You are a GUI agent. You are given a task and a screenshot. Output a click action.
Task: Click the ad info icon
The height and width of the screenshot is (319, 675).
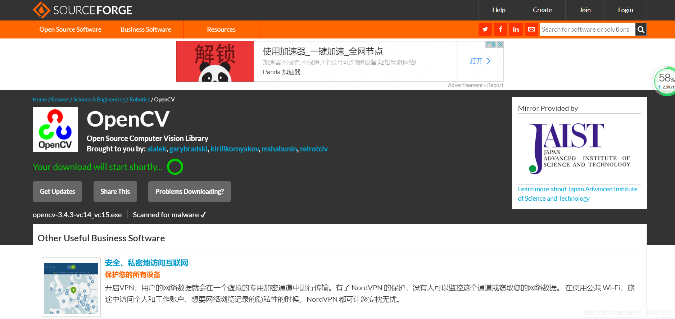[x=491, y=45]
